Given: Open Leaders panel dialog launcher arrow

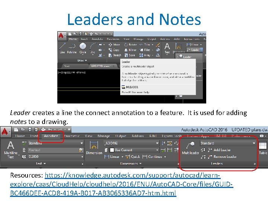Looking at the screenshot, I should 255,164.
